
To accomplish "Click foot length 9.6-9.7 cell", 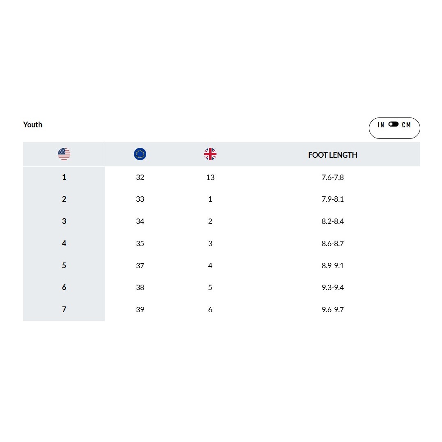I will click(x=333, y=309).
